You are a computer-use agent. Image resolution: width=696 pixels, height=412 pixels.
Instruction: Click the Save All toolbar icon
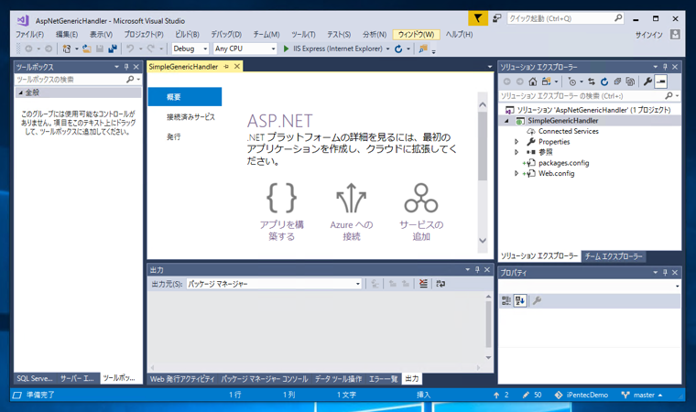[x=113, y=49]
